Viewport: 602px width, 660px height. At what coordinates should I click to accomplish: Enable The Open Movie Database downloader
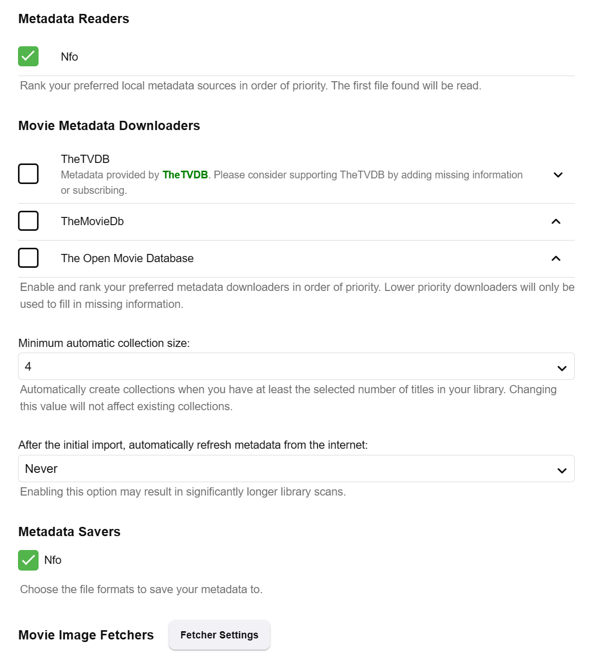(x=28, y=258)
